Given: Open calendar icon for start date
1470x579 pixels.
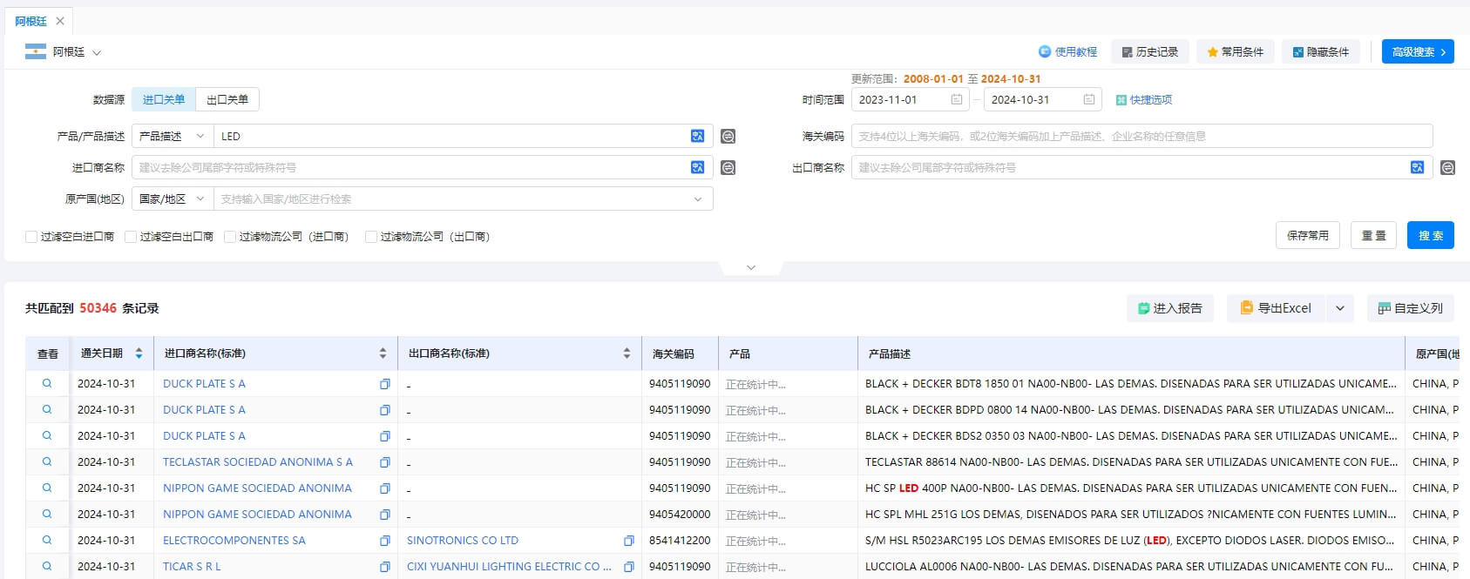Looking at the screenshot, I should [956, 99].
